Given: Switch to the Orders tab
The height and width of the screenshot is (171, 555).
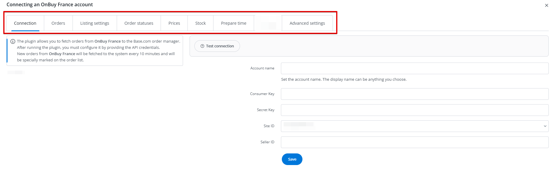Looking at the screenshot, I should 58,23.
